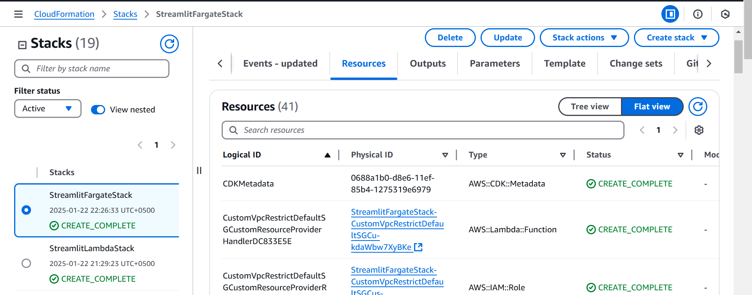Screen dimensions: 752x295
Task: Open the Stack actions dropdown
Action: (584, 38)
